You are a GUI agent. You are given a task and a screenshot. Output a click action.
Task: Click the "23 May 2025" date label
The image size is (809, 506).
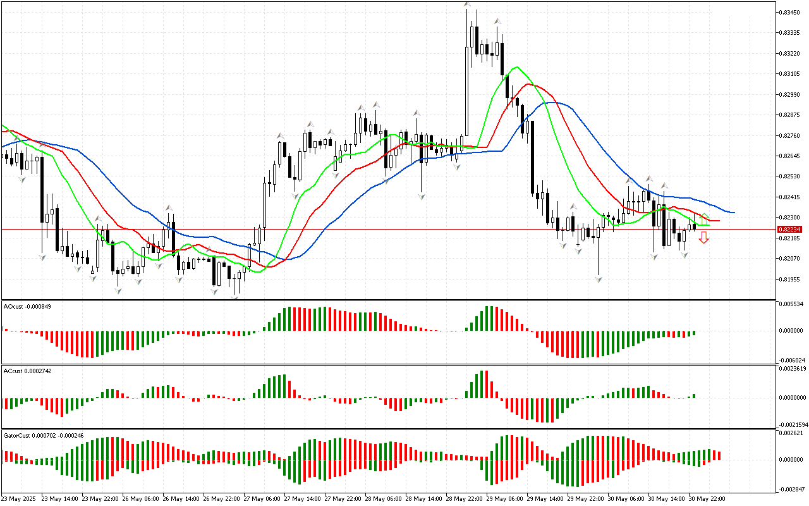(x=20, y=498)
